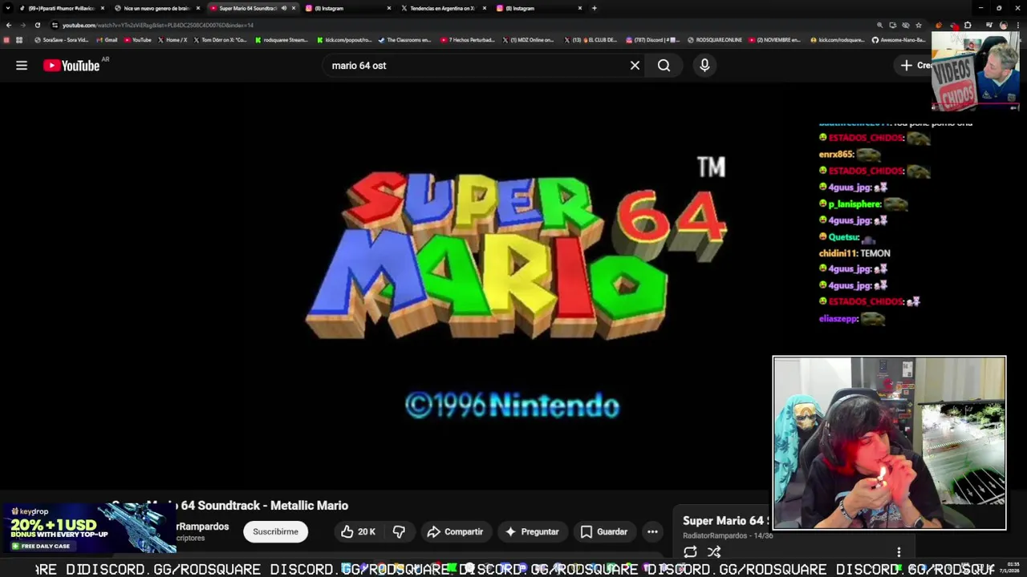The width and height of the screenshot is (1027, 577).
Task: Focus the search field containing 'mario 64 ost'
Action: (473, 66)
